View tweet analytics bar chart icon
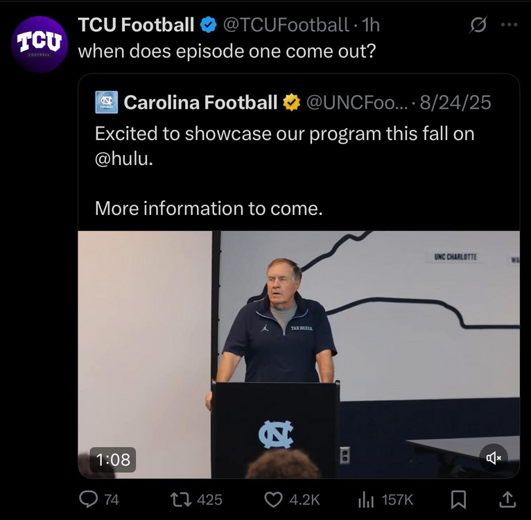The width and height of the screenshot is (531, 520). tap(365, 499)
